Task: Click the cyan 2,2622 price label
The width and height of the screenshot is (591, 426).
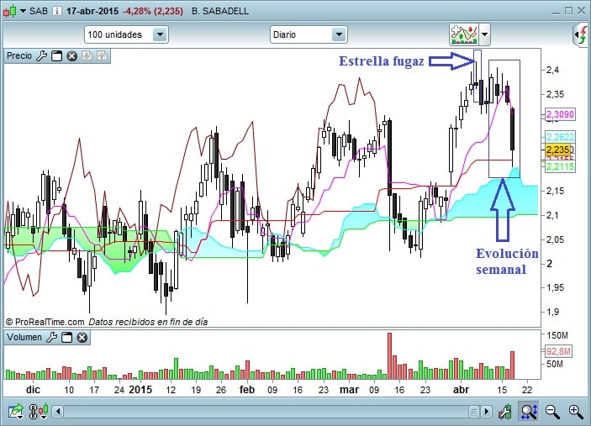Action: [x=561, y=137]
